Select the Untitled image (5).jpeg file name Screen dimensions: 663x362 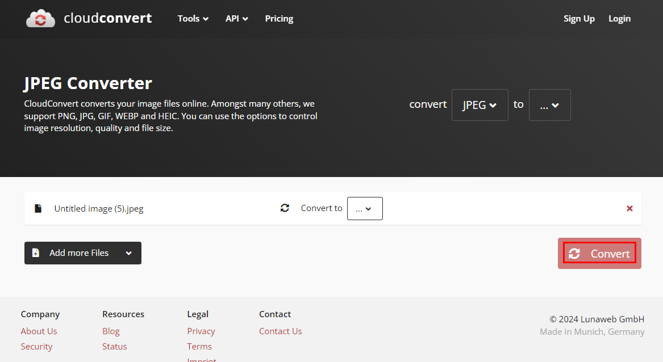[x=99, y=208]
